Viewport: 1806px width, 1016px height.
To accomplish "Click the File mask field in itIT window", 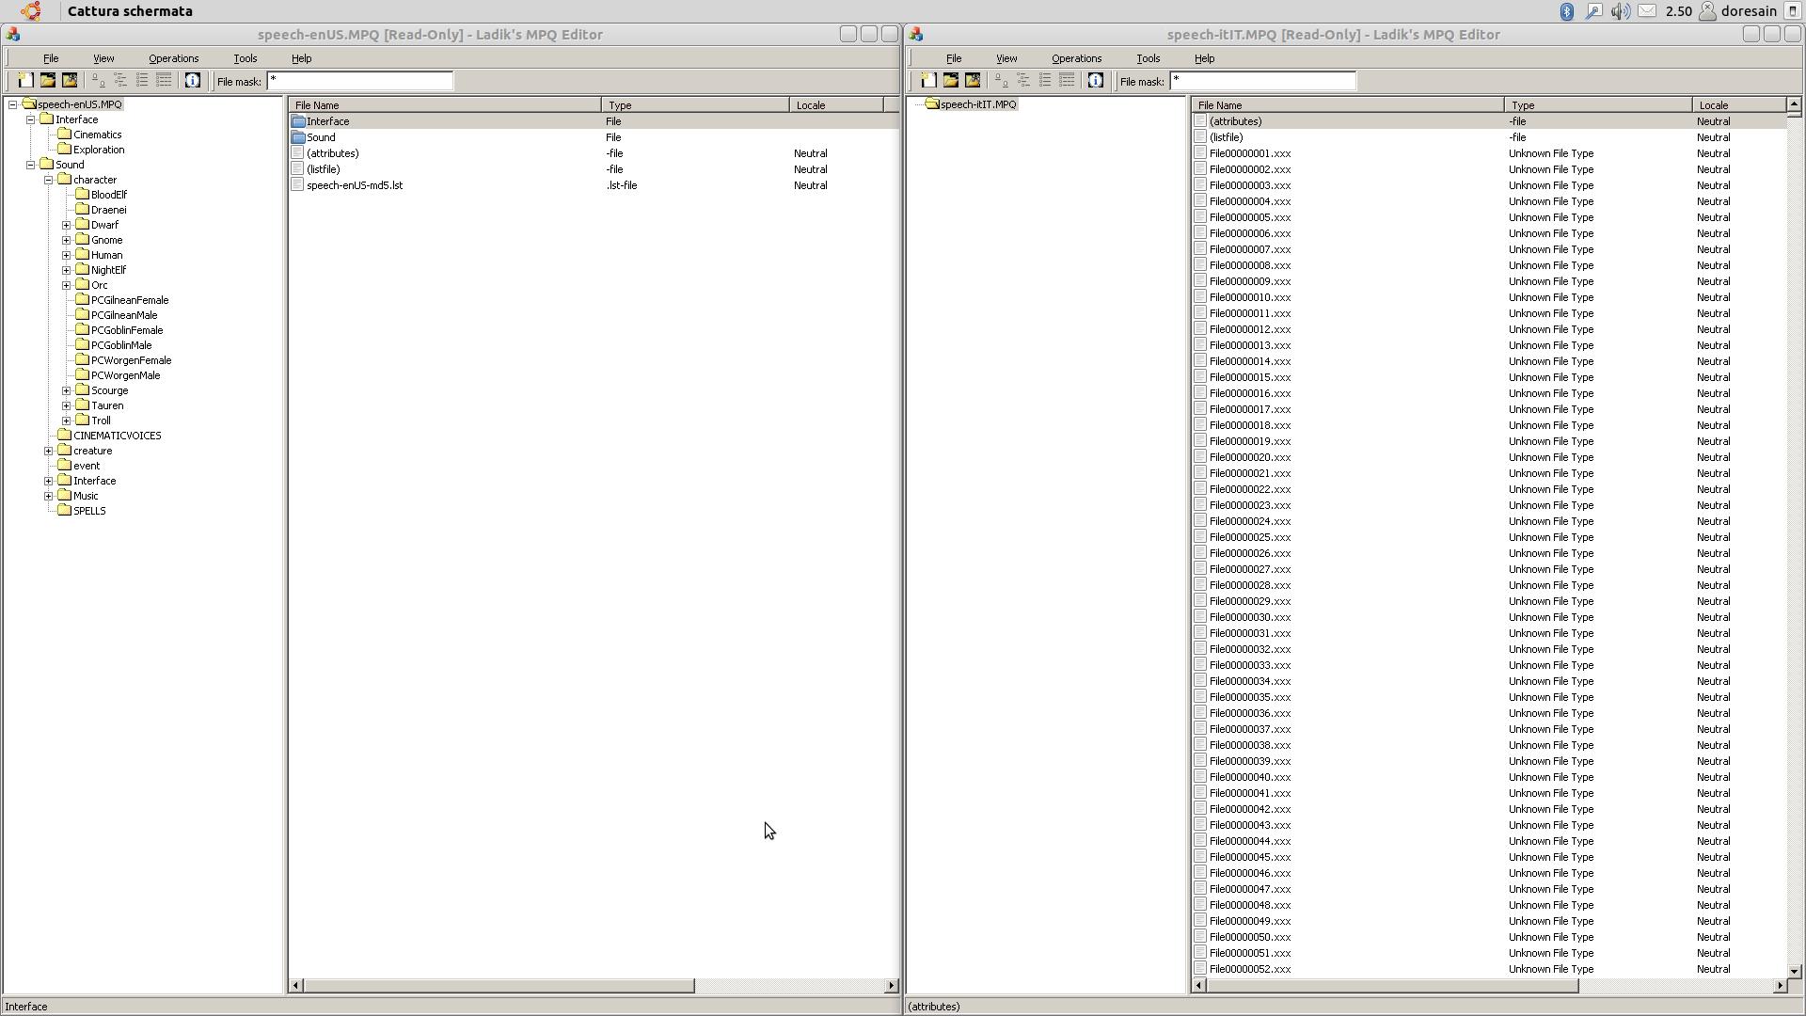I will click(x=1262, y=81).
